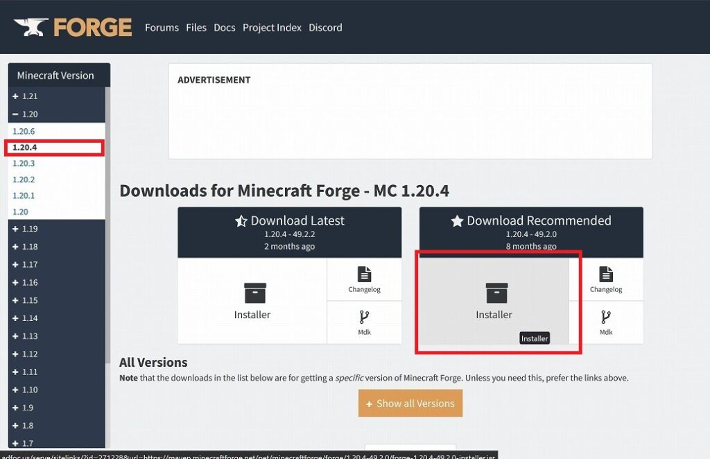710x459 pixels.
Task: Click the Show all Versions button
Action: pyautogui.click(x=410, y=404)
